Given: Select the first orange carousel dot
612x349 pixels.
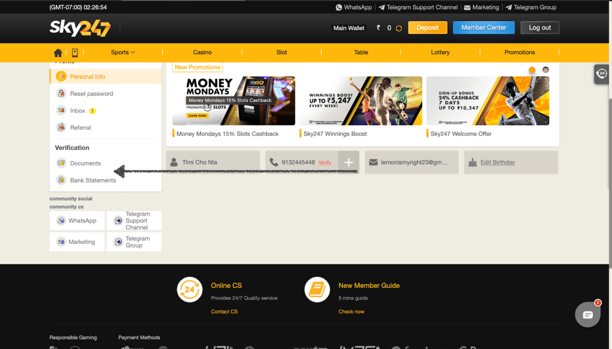Looking at the screenshot, I should tap(532, 70).
